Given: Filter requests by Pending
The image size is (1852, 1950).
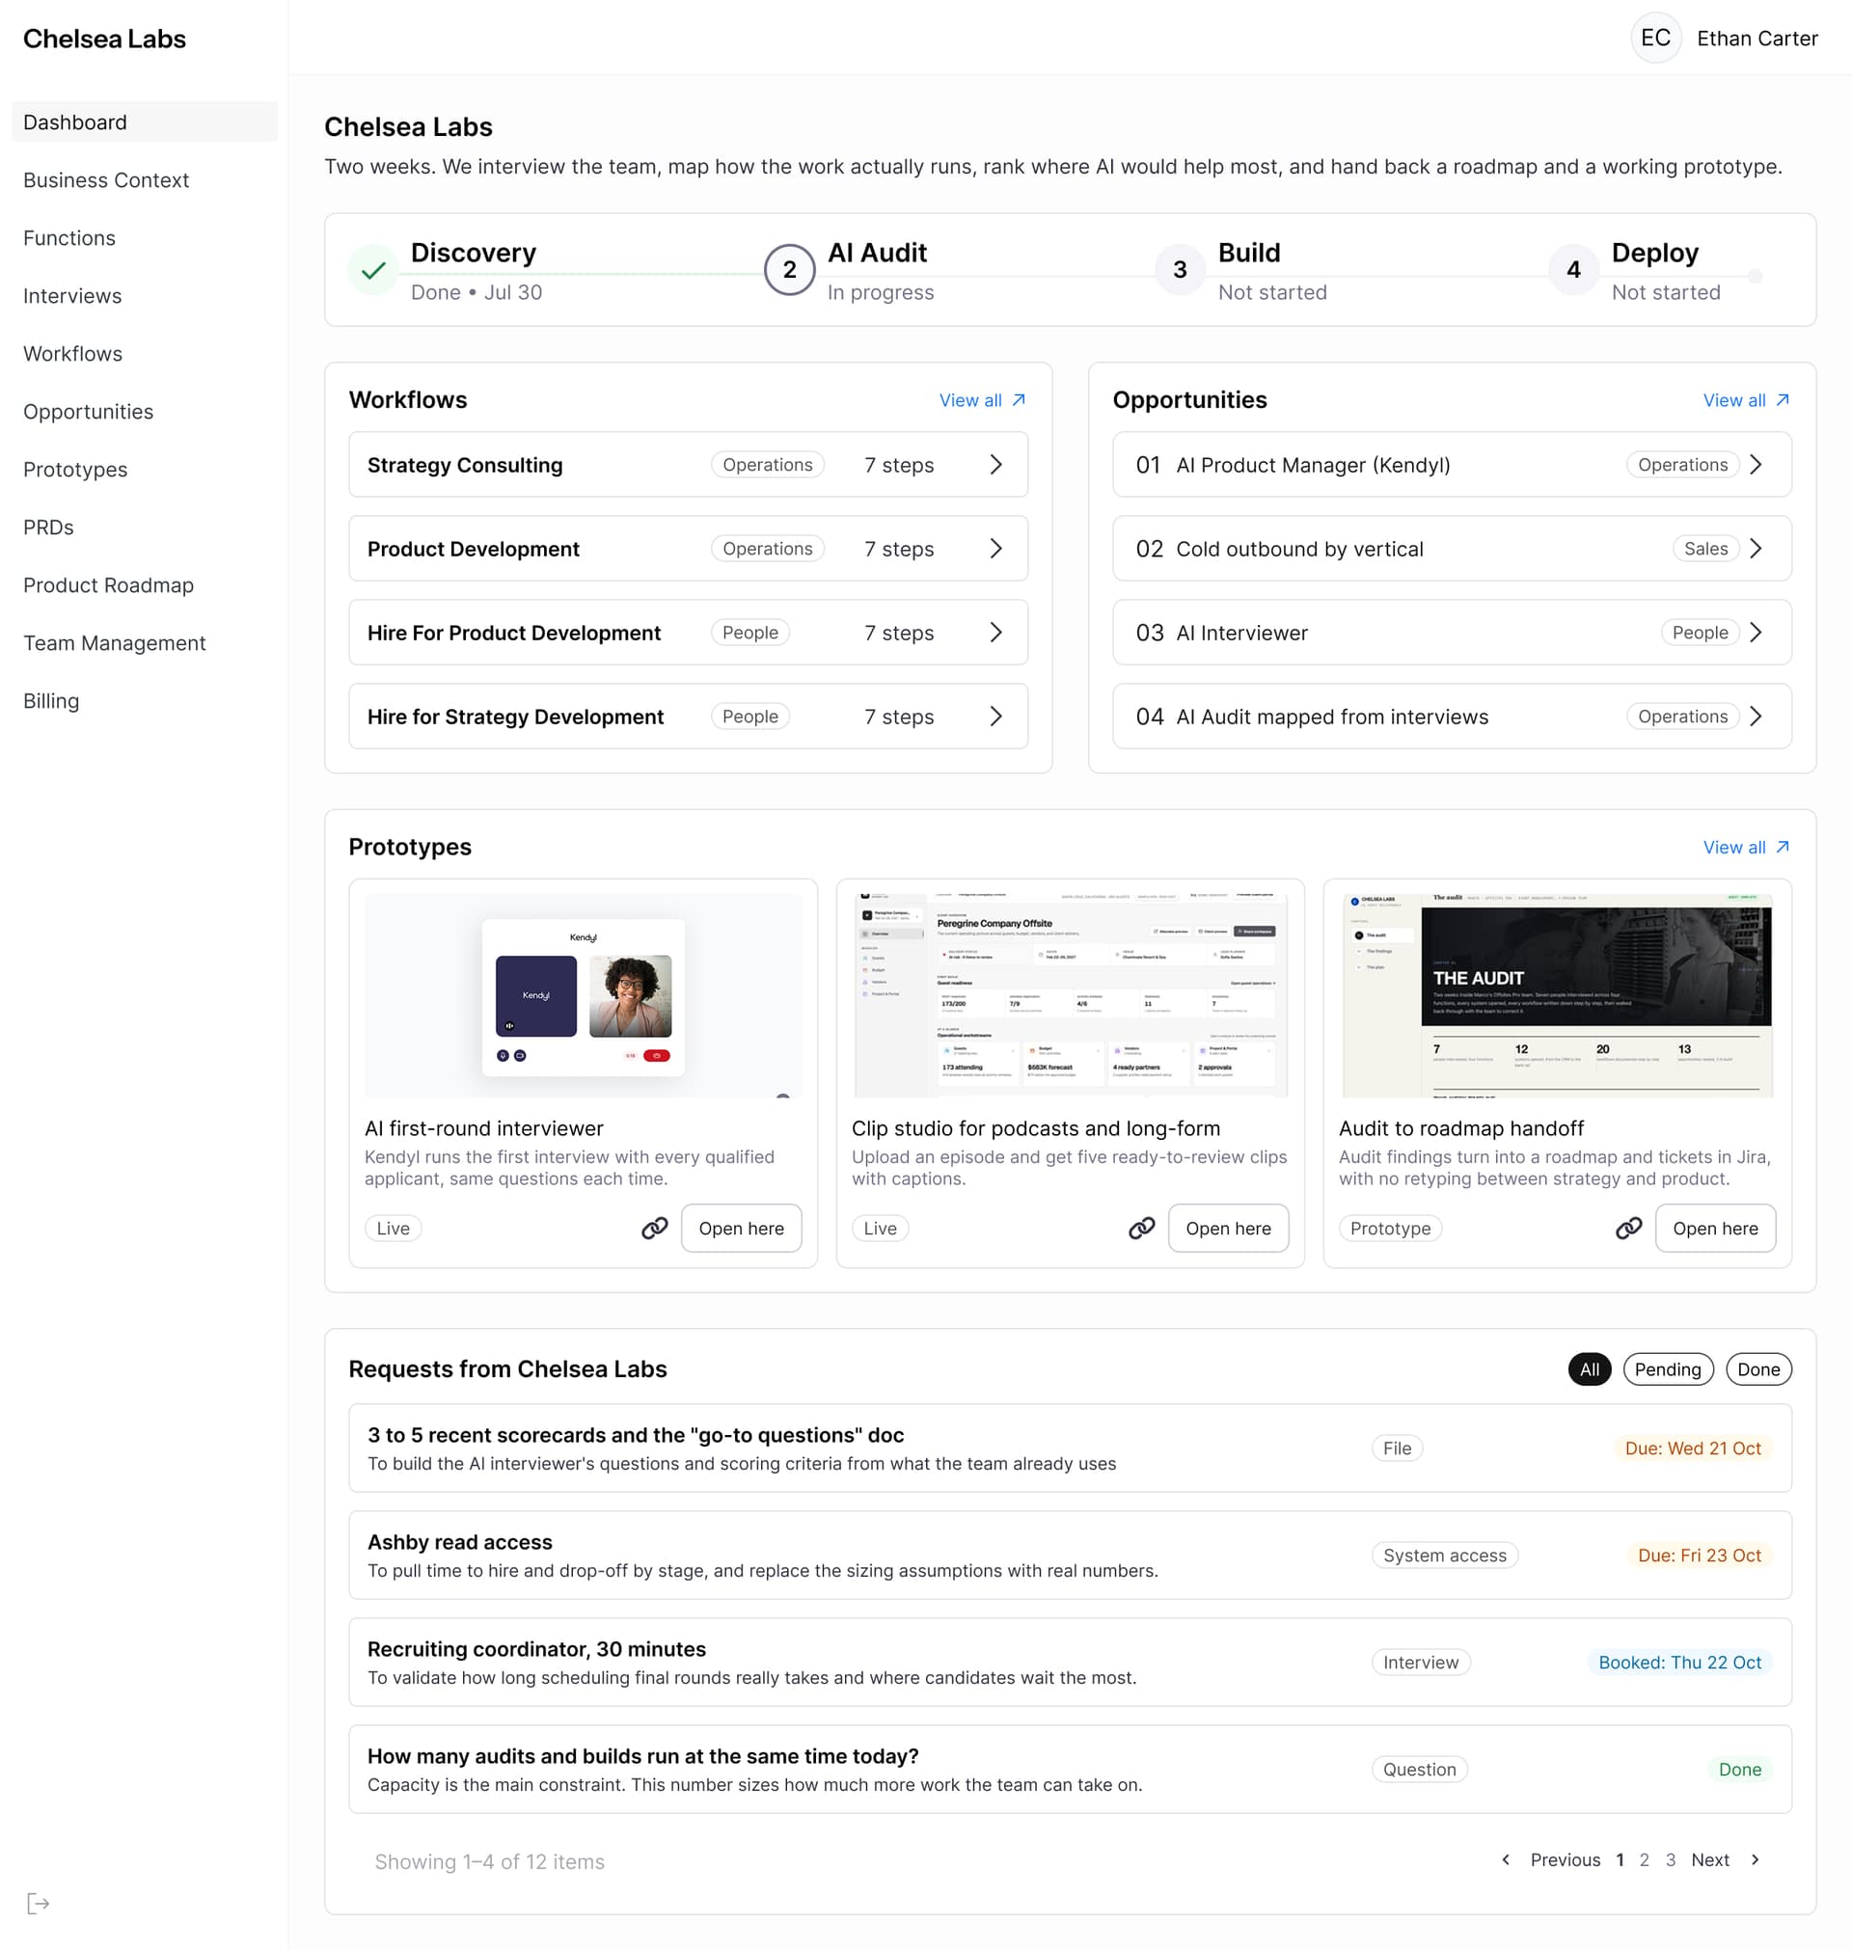Looking at the screenshot, I should tap(1668, 1369).
